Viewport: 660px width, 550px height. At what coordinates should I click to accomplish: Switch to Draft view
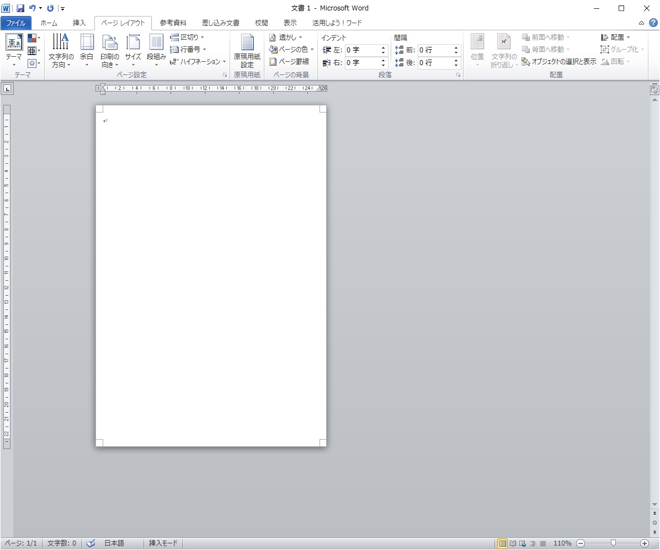(543, 543)
